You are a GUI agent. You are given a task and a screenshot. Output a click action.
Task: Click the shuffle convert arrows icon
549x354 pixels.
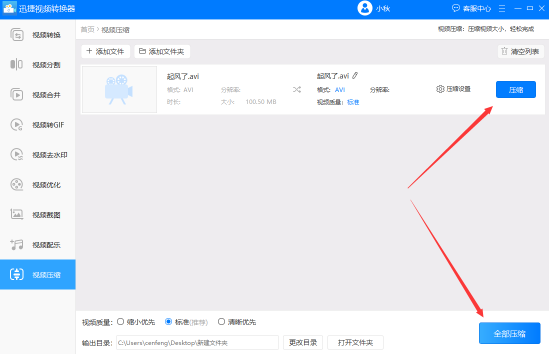[297, 89]
